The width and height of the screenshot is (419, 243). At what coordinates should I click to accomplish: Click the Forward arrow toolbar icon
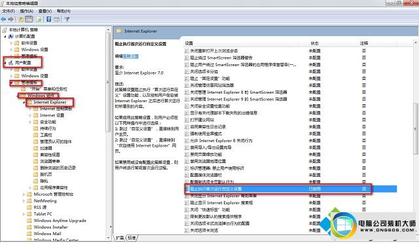point(10,19)
